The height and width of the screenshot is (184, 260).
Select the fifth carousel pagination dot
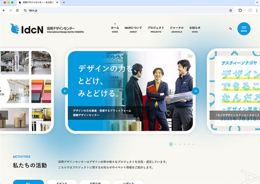189,144
